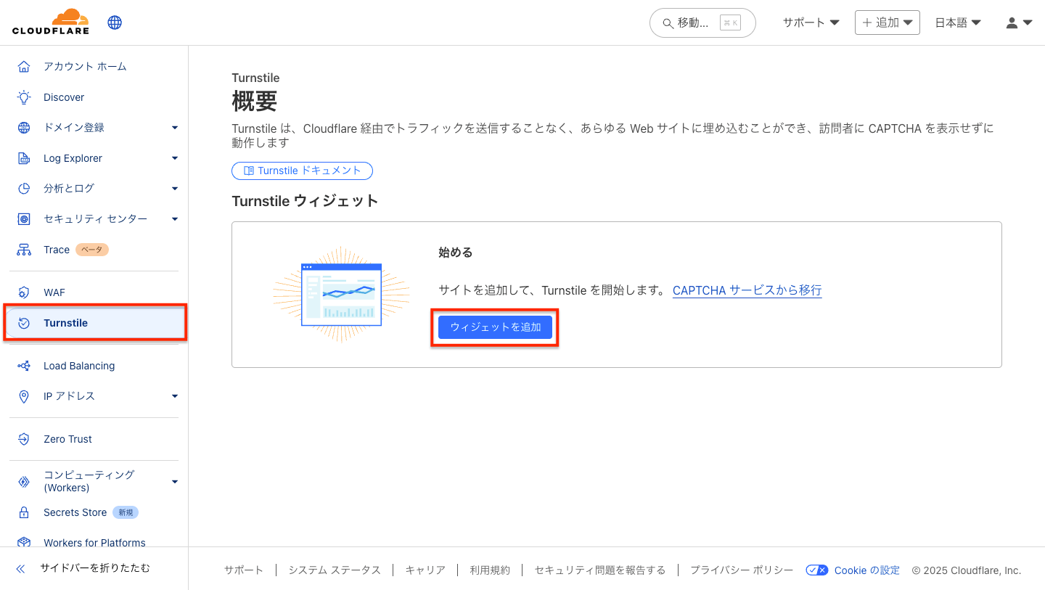Click the Secrets Store lock icon
This screenshot has width=1045, height=590.
tap(22, 512)
